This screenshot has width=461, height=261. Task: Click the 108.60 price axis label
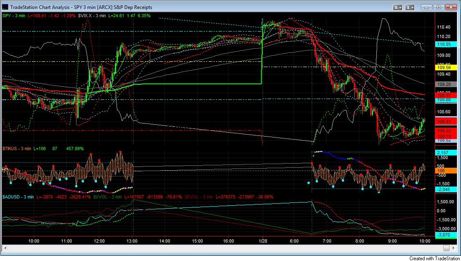coord(444,112)
